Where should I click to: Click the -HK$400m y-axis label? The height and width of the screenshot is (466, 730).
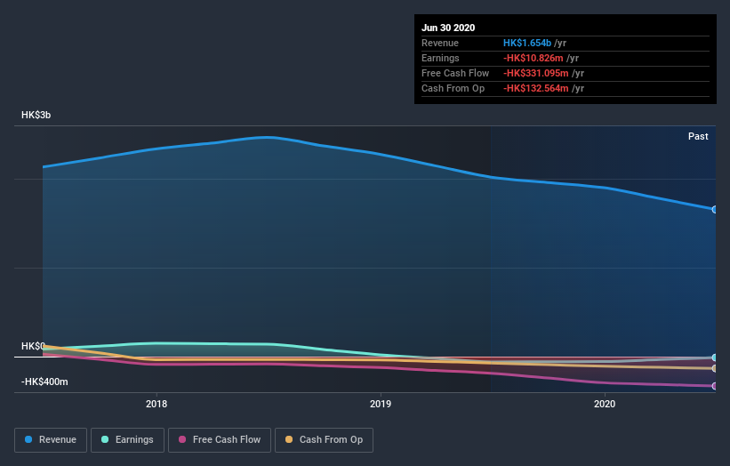(x=44, y=382)
